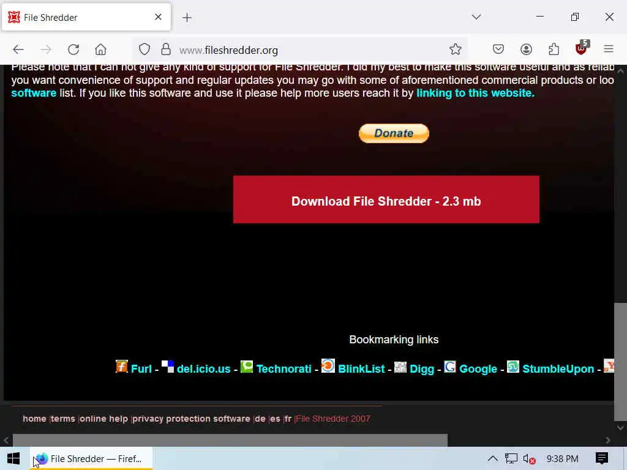Screen dimensions: 627x470
Task: Click the vertical scrollbar down arrow
Action: 620,428
